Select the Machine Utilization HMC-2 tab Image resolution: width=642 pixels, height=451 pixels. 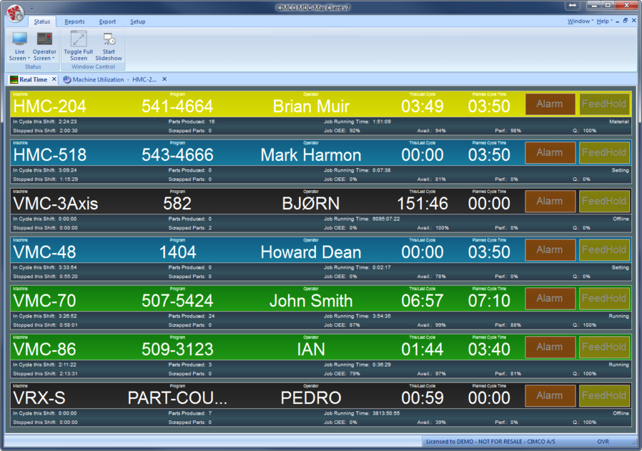114,80
